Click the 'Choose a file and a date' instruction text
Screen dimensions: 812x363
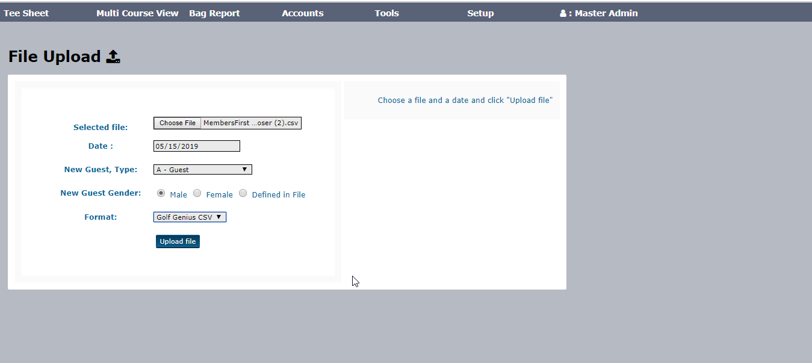[465, 101]
